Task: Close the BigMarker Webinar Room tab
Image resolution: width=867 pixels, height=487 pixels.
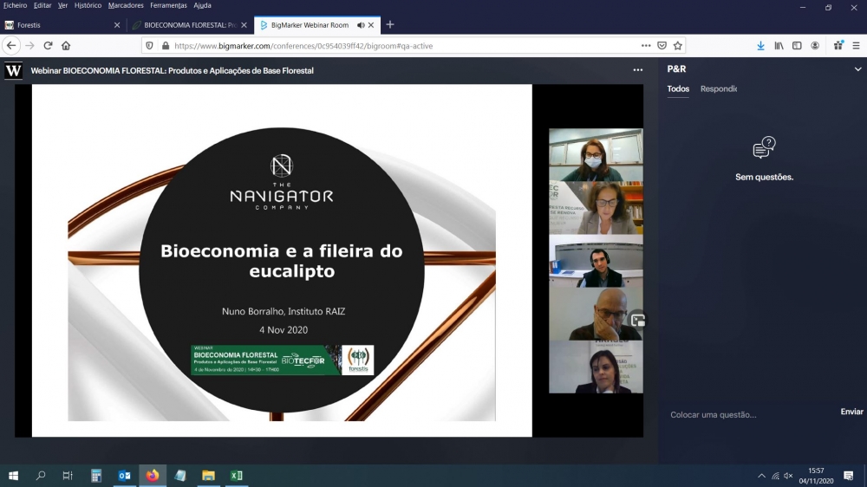Action: [371, 25]
